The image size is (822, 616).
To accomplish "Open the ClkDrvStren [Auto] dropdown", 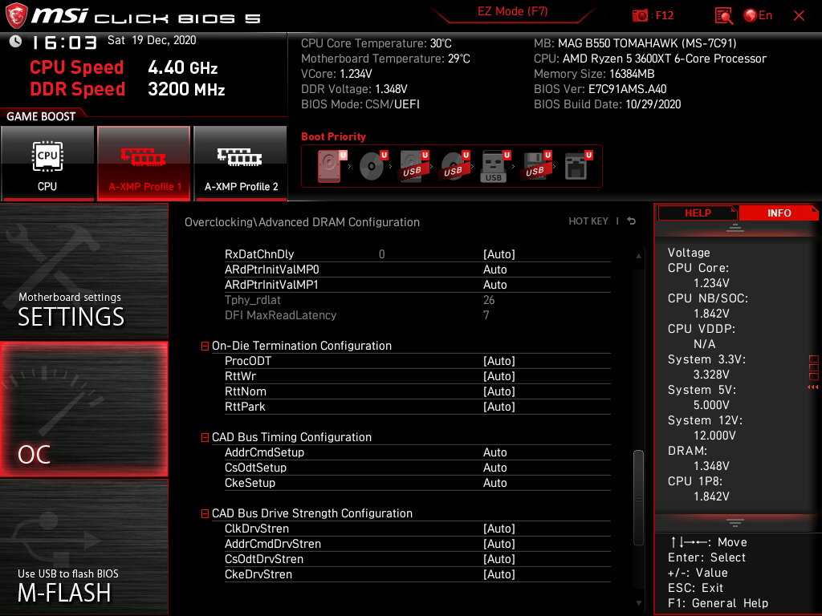I will click(499, 529).
